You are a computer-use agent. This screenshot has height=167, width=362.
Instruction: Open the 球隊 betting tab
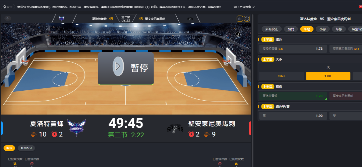pyautogui.click(x=339, y=29)
